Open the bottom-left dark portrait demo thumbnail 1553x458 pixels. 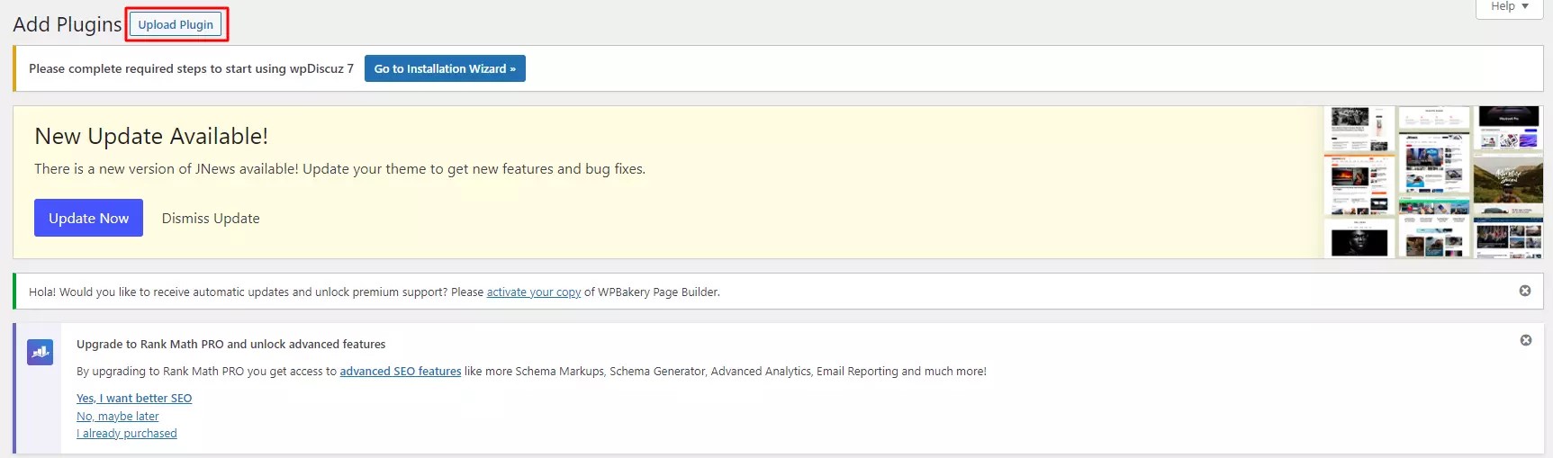click(x=1359, y=239)
